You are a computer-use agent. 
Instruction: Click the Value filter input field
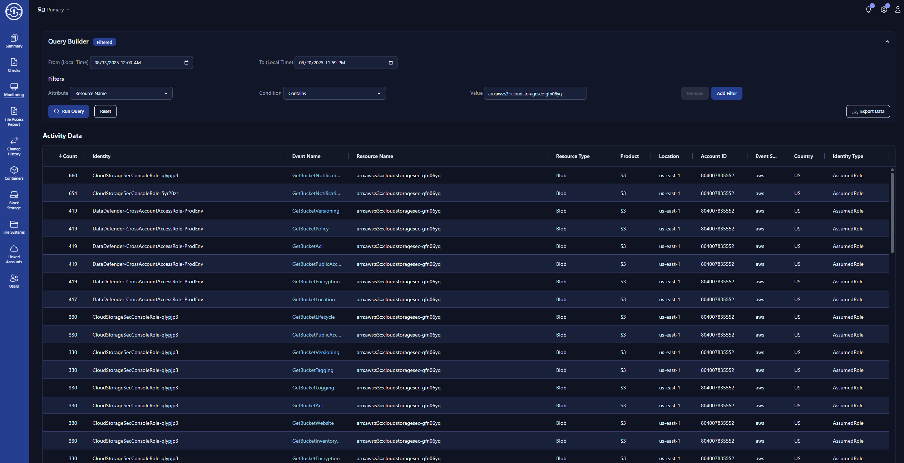pyautogui.click(x=535, y=93)
